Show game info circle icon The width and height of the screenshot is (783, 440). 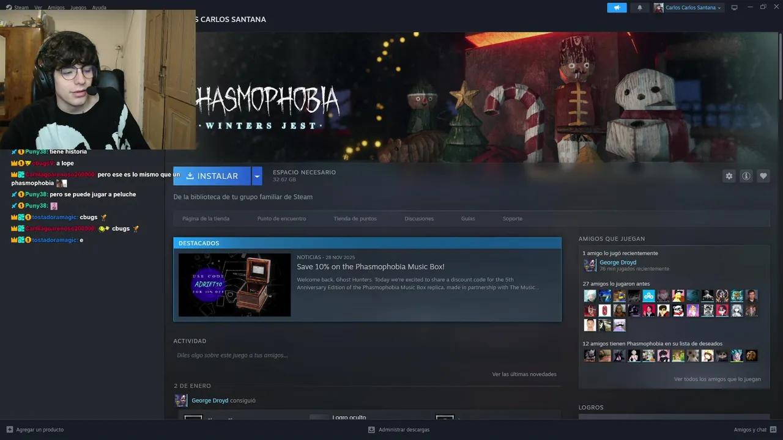tap(746, 176)
